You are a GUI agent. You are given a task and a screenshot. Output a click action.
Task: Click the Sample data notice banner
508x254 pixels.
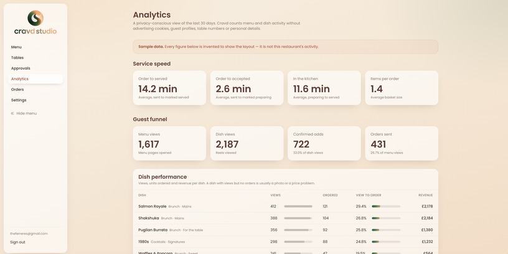coord(285,47)
